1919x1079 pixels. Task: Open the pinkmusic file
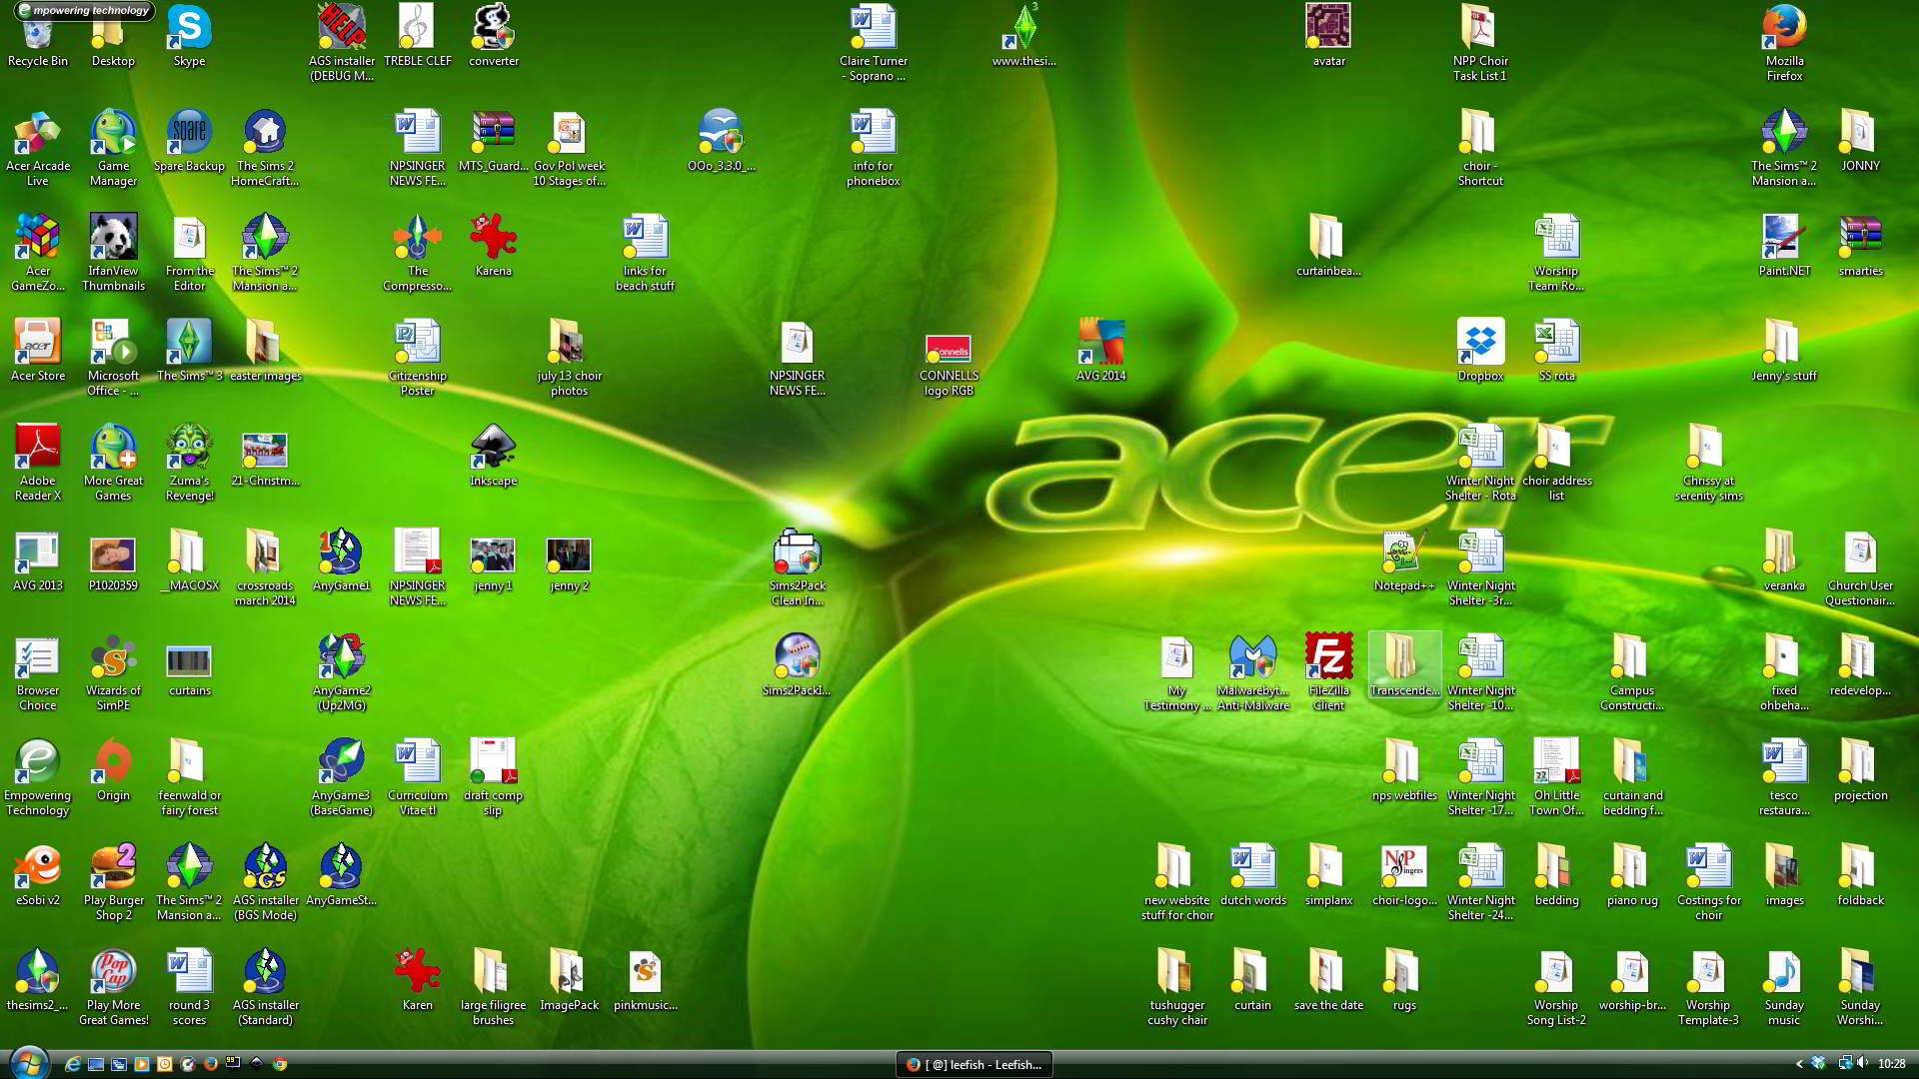645,979
